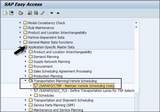The height and width of the screenshot is (112, 160).
Task: Expand the Schedules node
Action: [31, 95]
